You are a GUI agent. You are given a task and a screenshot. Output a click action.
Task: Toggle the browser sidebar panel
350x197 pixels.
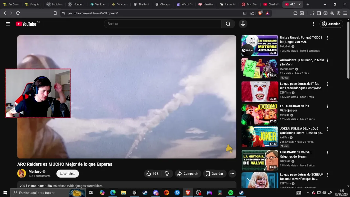tap(319, 13)
